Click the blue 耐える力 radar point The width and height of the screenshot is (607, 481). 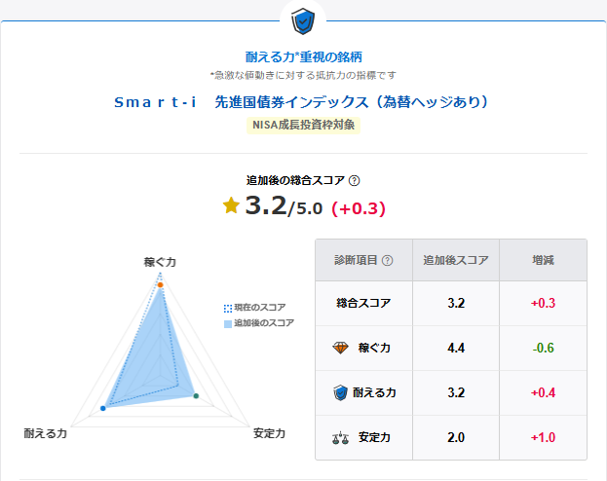click(103, 408)
